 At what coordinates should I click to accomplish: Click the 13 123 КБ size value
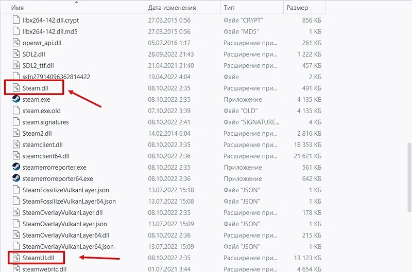[x=307, y=258]
